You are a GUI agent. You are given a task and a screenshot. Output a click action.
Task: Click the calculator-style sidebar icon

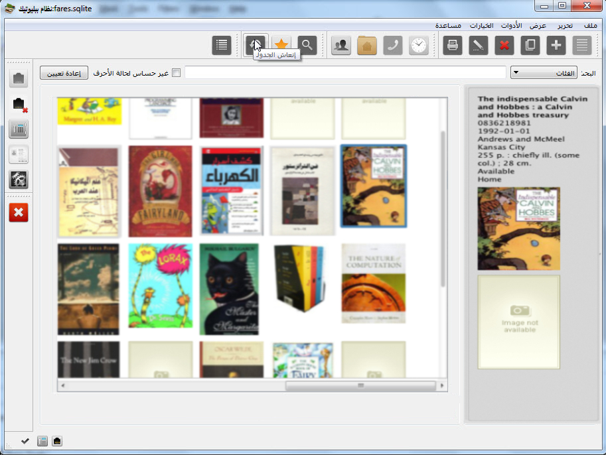point(19,129)
